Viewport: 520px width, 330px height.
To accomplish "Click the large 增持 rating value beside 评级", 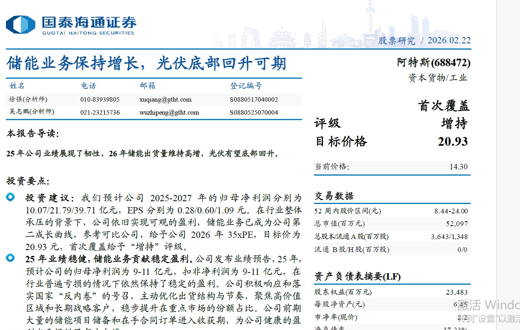I will coord(454,123).
